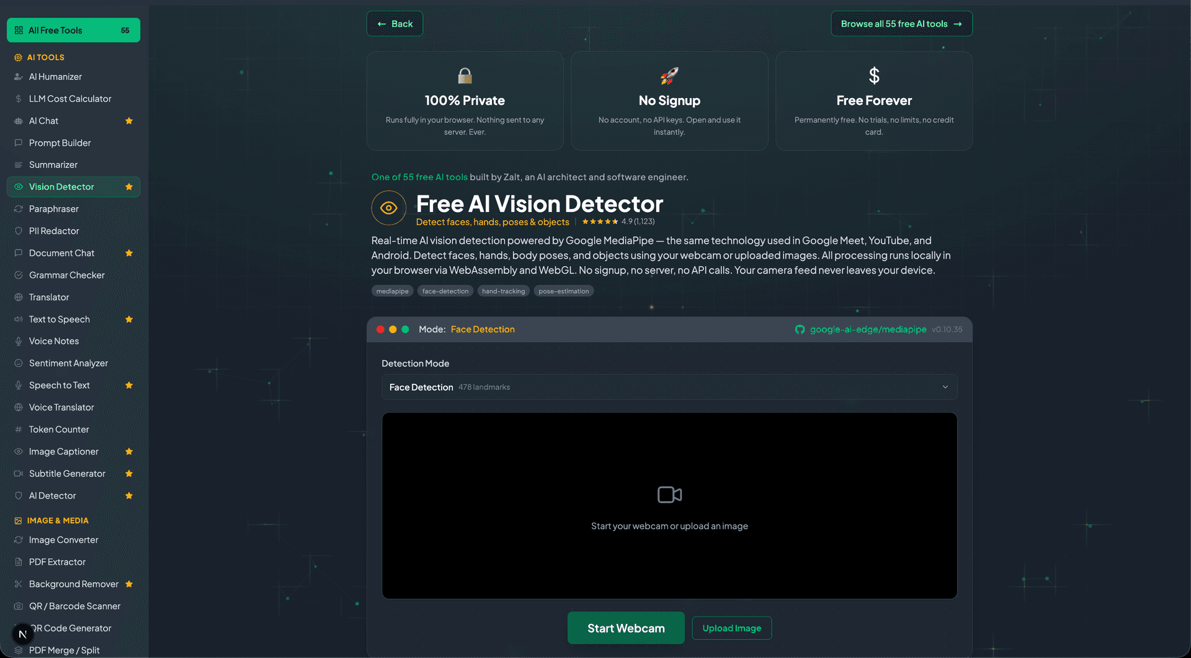Click the Token Counter hash icon
This screenshot has height=658, width=1191.
[x=19, y=429]
